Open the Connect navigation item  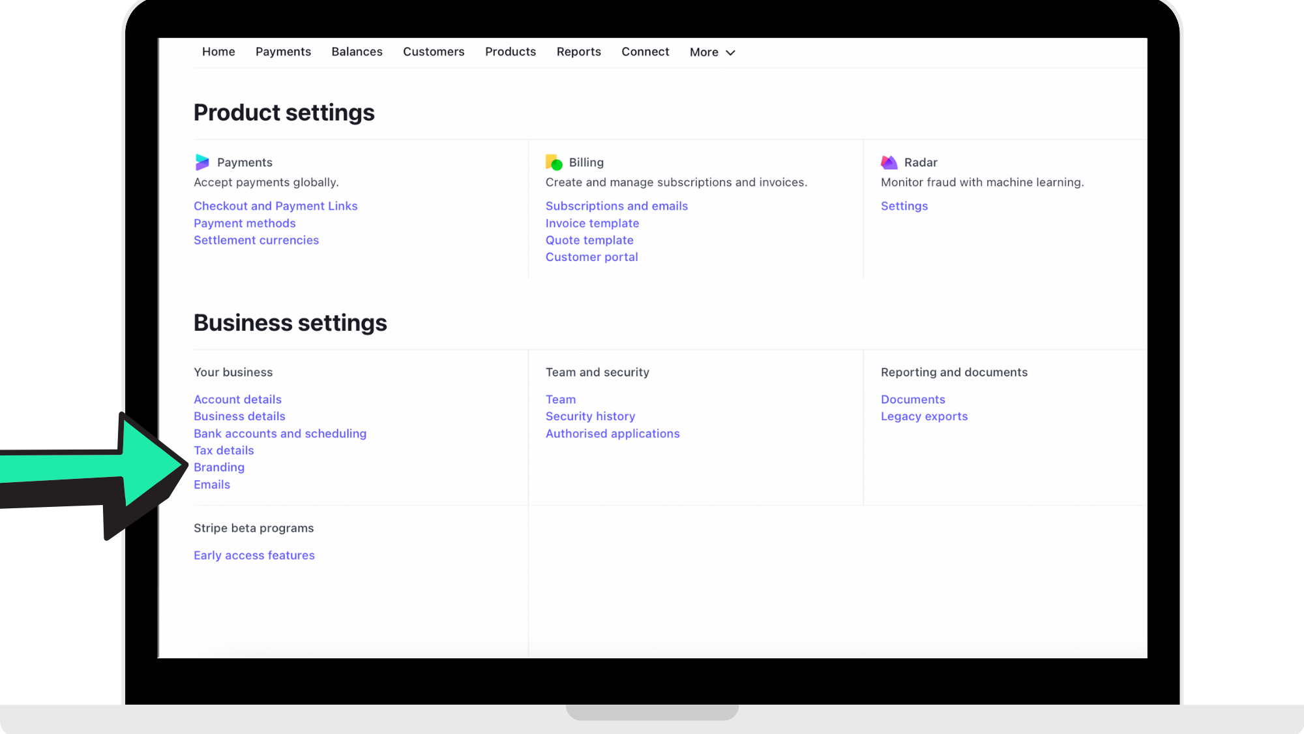point(645,52)
